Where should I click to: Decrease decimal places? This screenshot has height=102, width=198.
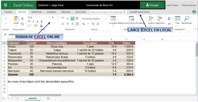pos(98,24)
